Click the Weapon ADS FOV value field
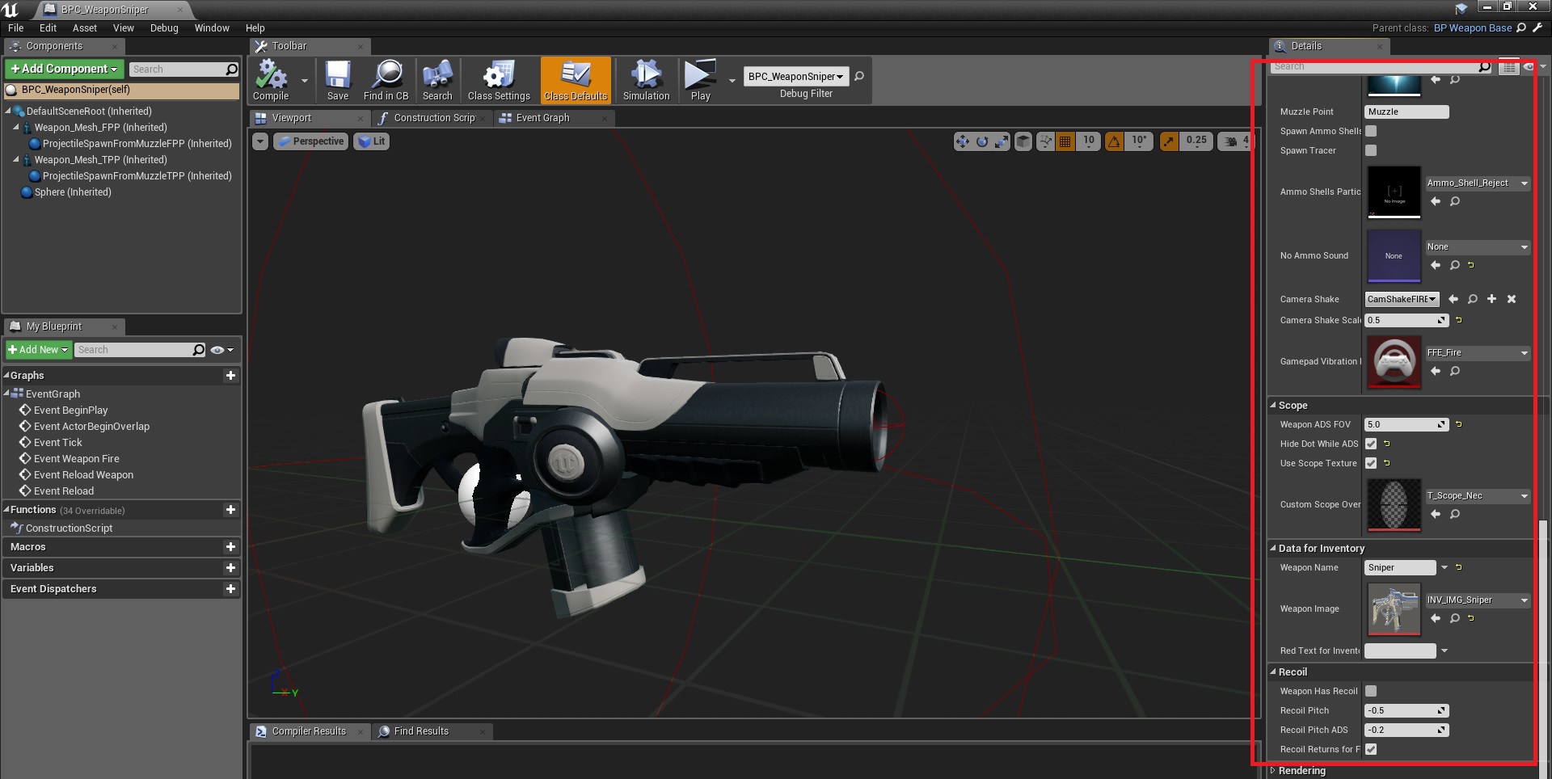This screenshot has width=1552, height=779. coord(1402,424)
